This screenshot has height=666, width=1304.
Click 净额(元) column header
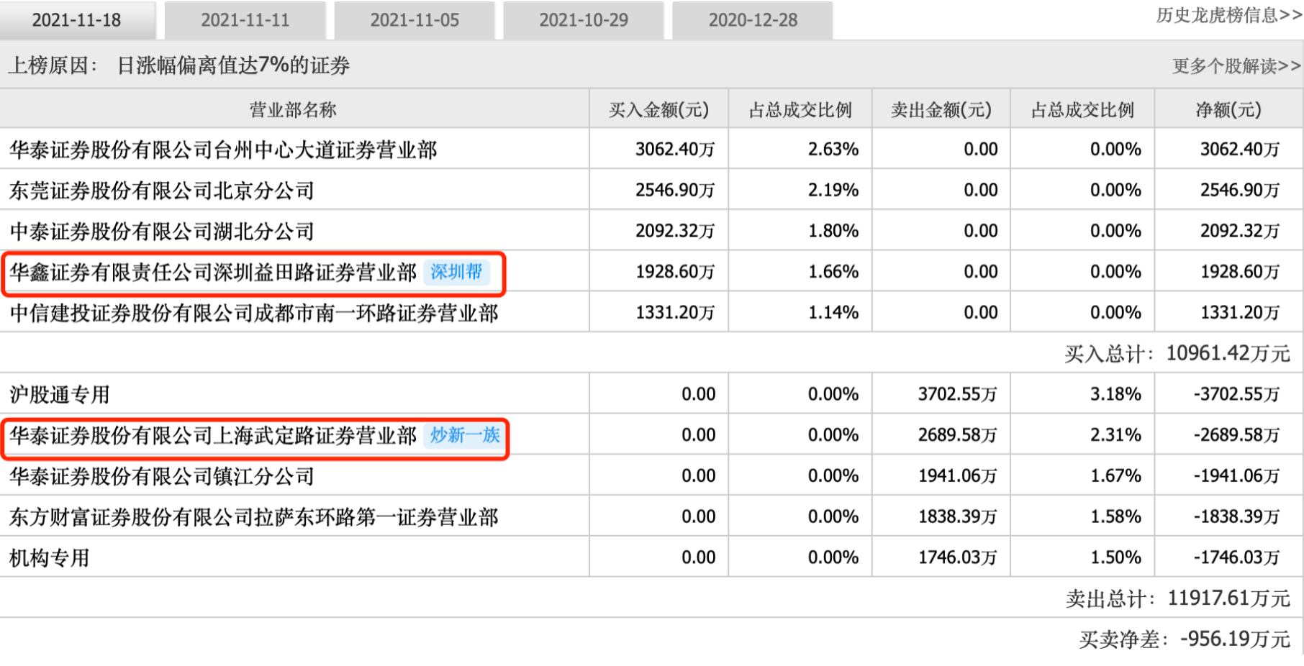pos(1228,110)
